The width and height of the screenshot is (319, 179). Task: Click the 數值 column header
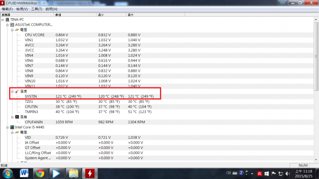[75, 15]
